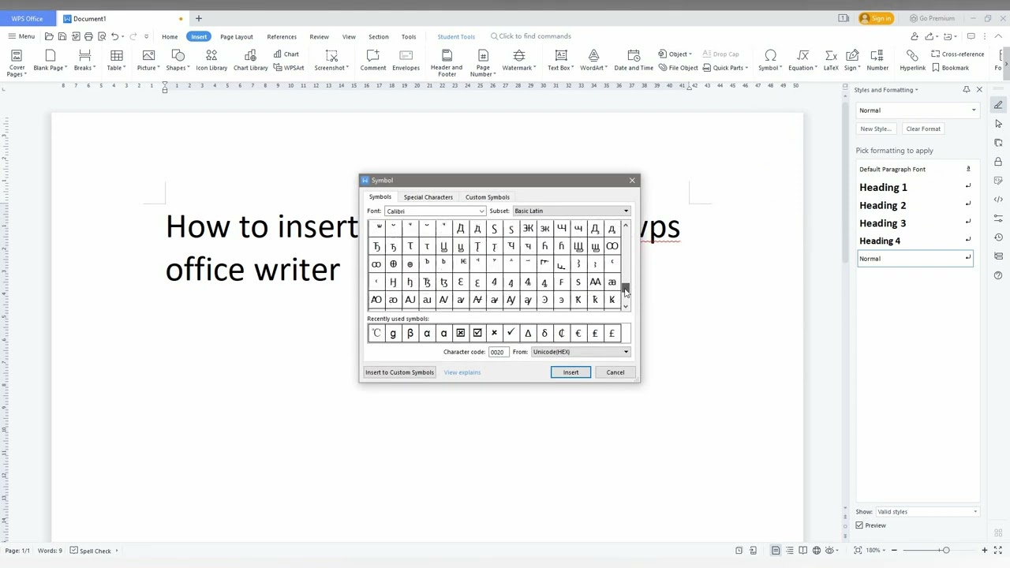Open the Review tab
Viewport: 1010px width, 568px height.
[320, 36]
